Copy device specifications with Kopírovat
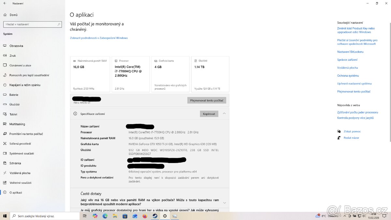The image size is (391, 220). [x=209, y=114]
